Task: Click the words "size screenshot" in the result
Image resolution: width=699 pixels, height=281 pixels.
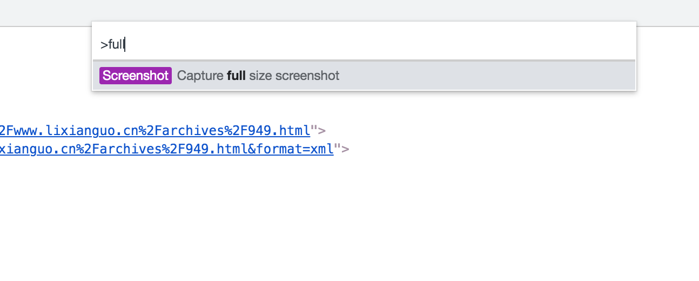Action: pyautogui.click(x=294, y=76)
